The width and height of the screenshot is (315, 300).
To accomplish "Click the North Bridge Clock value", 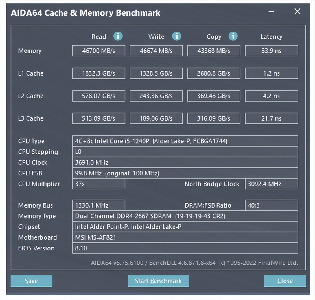I will click(x=271, y=184).
